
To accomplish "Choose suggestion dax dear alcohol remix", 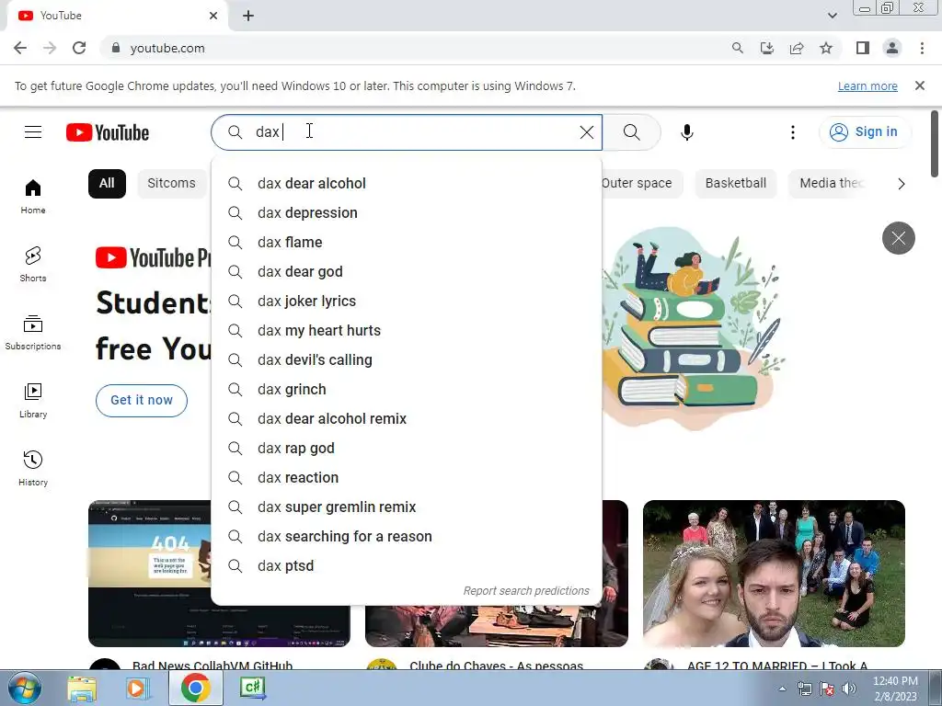I will 406,418.
